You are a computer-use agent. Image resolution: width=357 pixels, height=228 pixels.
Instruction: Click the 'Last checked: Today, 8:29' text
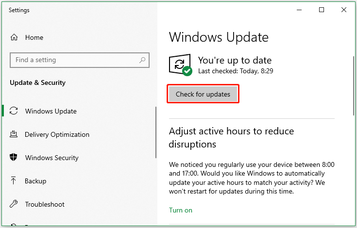236,71
